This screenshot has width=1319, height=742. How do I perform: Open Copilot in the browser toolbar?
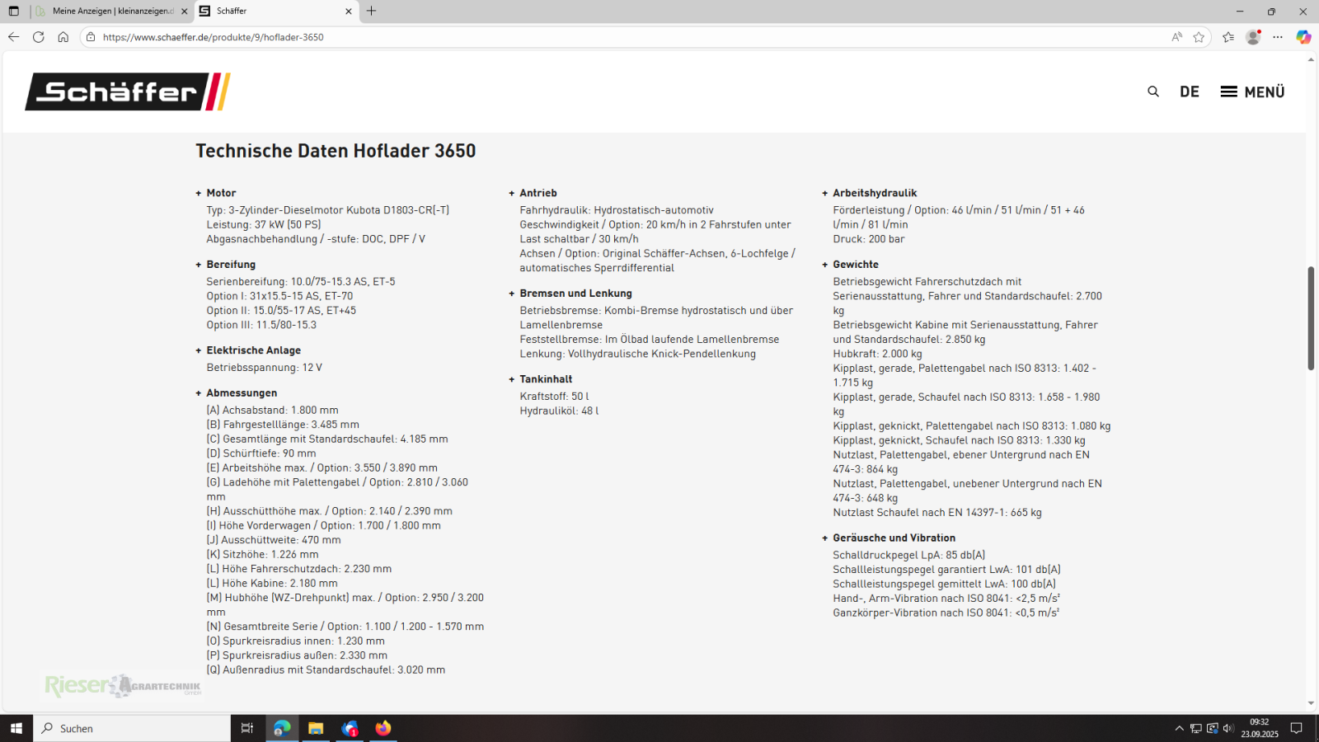pos(1303,37)
